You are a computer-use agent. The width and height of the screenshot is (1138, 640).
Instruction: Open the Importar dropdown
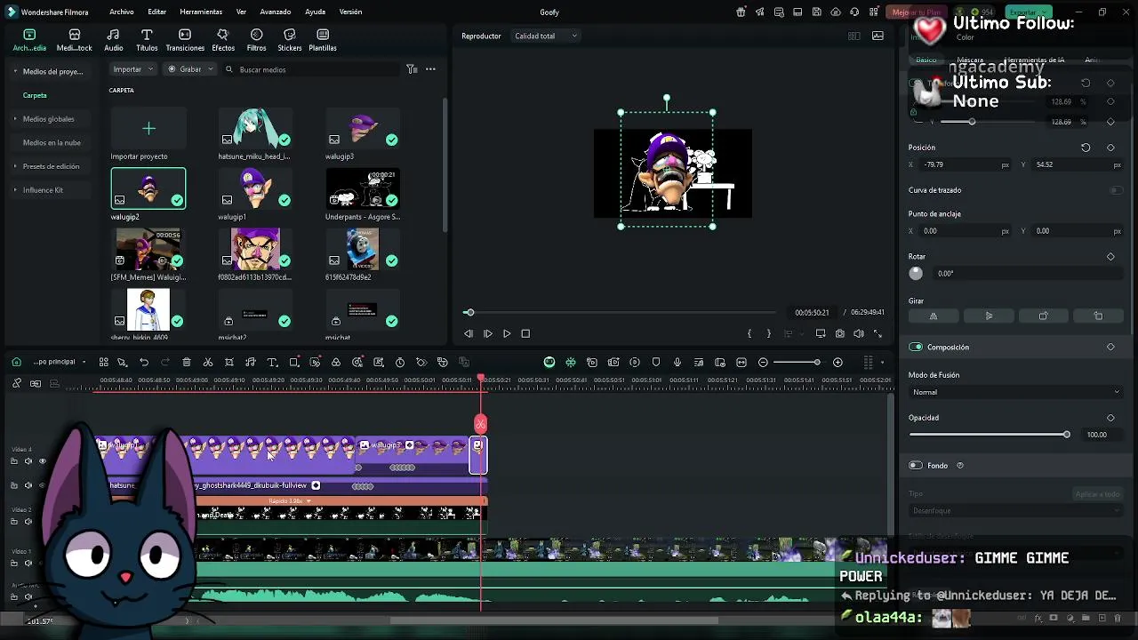click(x=132, y=69)
